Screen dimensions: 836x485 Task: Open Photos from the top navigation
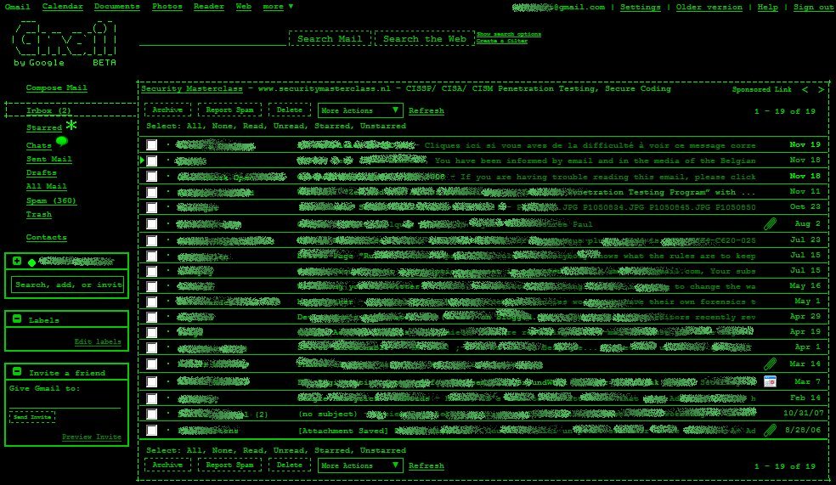167,7
